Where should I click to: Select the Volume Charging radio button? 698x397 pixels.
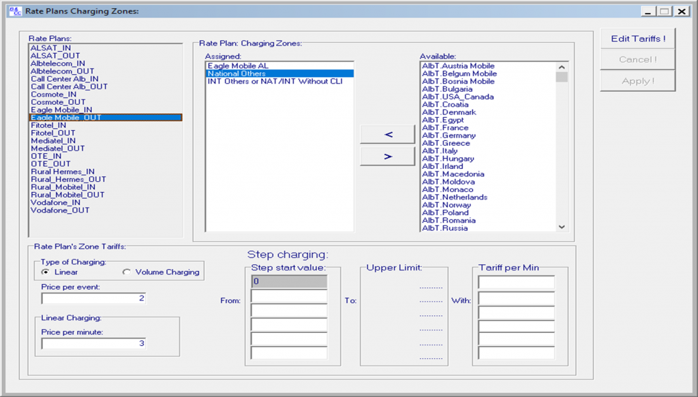coord(126,272)
